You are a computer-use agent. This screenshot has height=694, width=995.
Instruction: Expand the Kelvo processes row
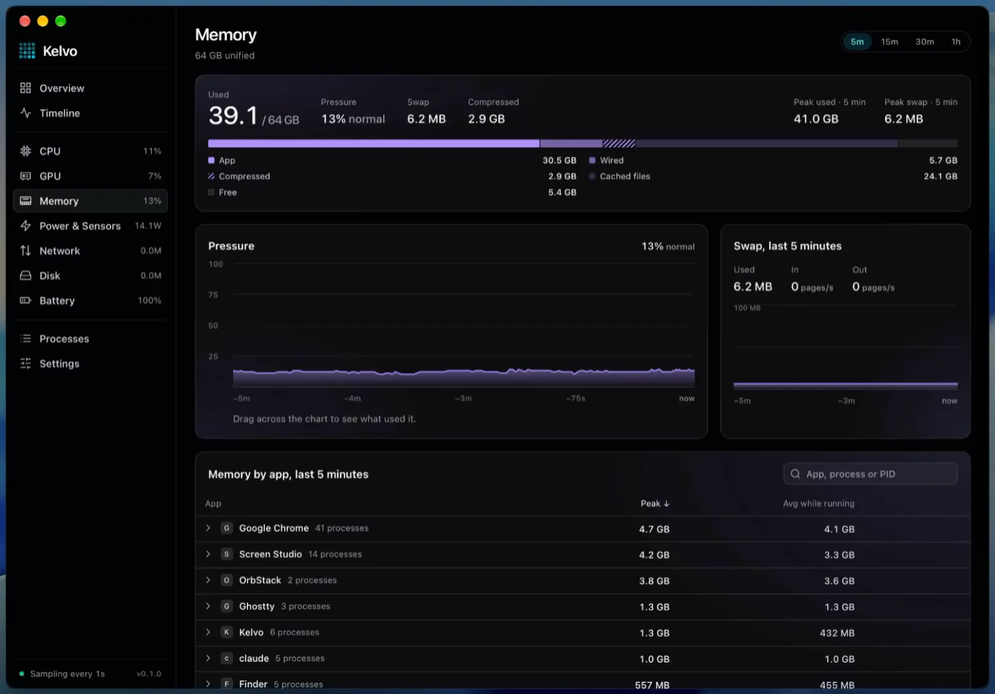point(208,632)
